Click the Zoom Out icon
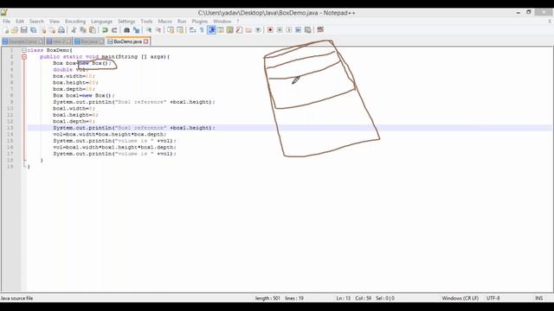 [158, 30]
